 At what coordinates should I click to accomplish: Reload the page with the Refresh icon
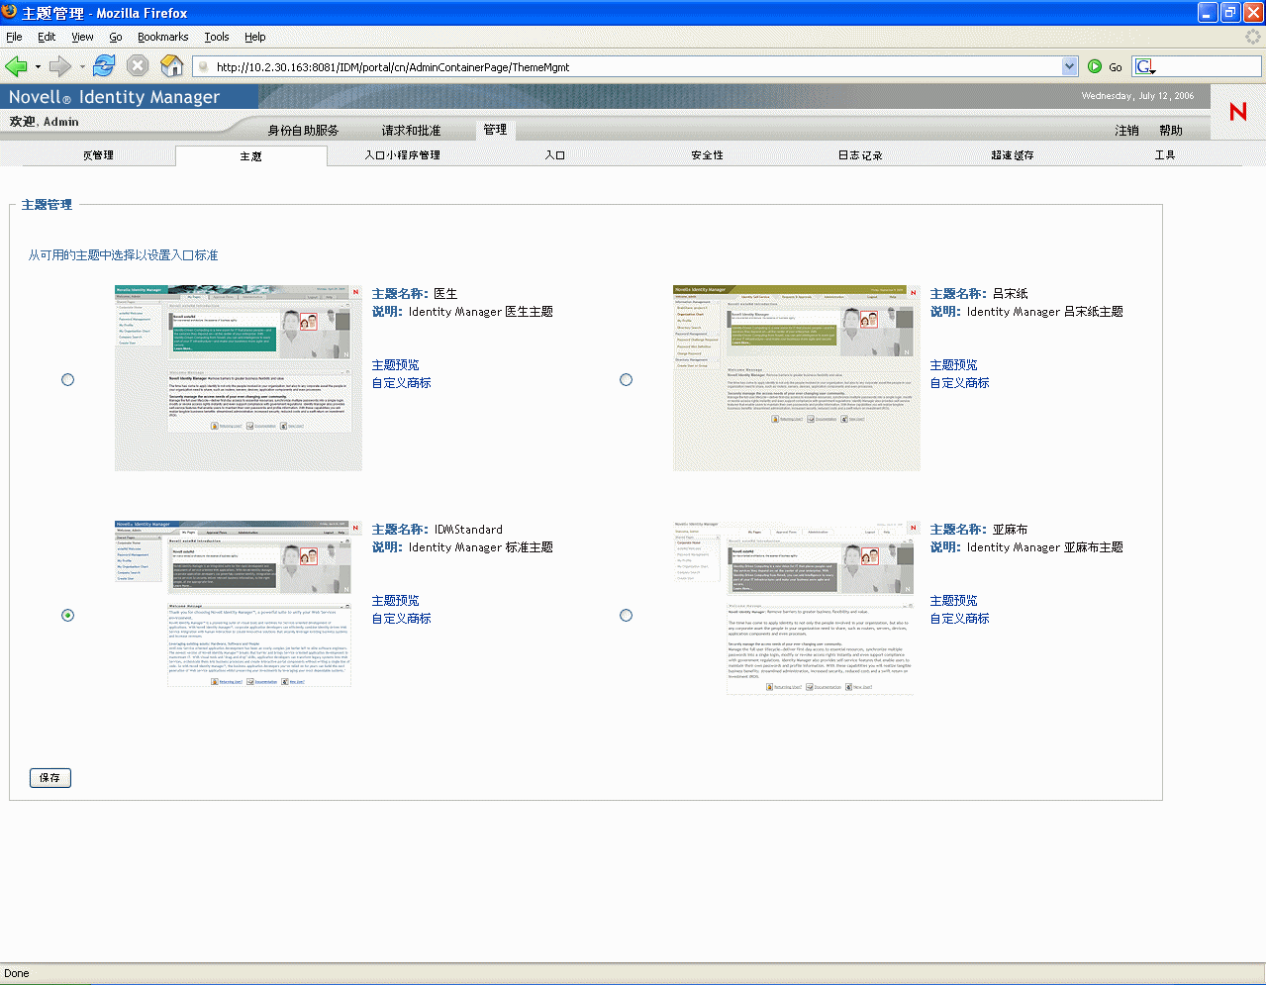pos(104,66)
